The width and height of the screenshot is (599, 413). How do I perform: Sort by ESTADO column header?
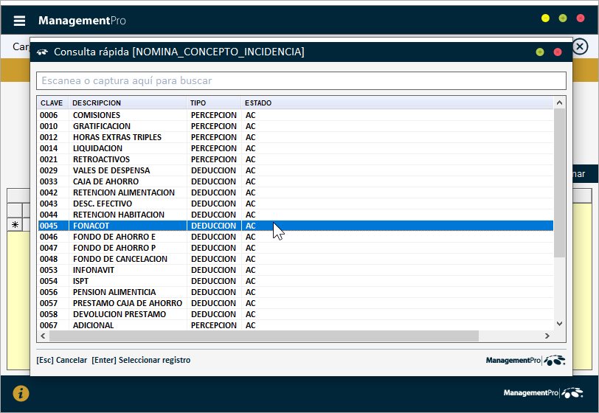[397, 103]
